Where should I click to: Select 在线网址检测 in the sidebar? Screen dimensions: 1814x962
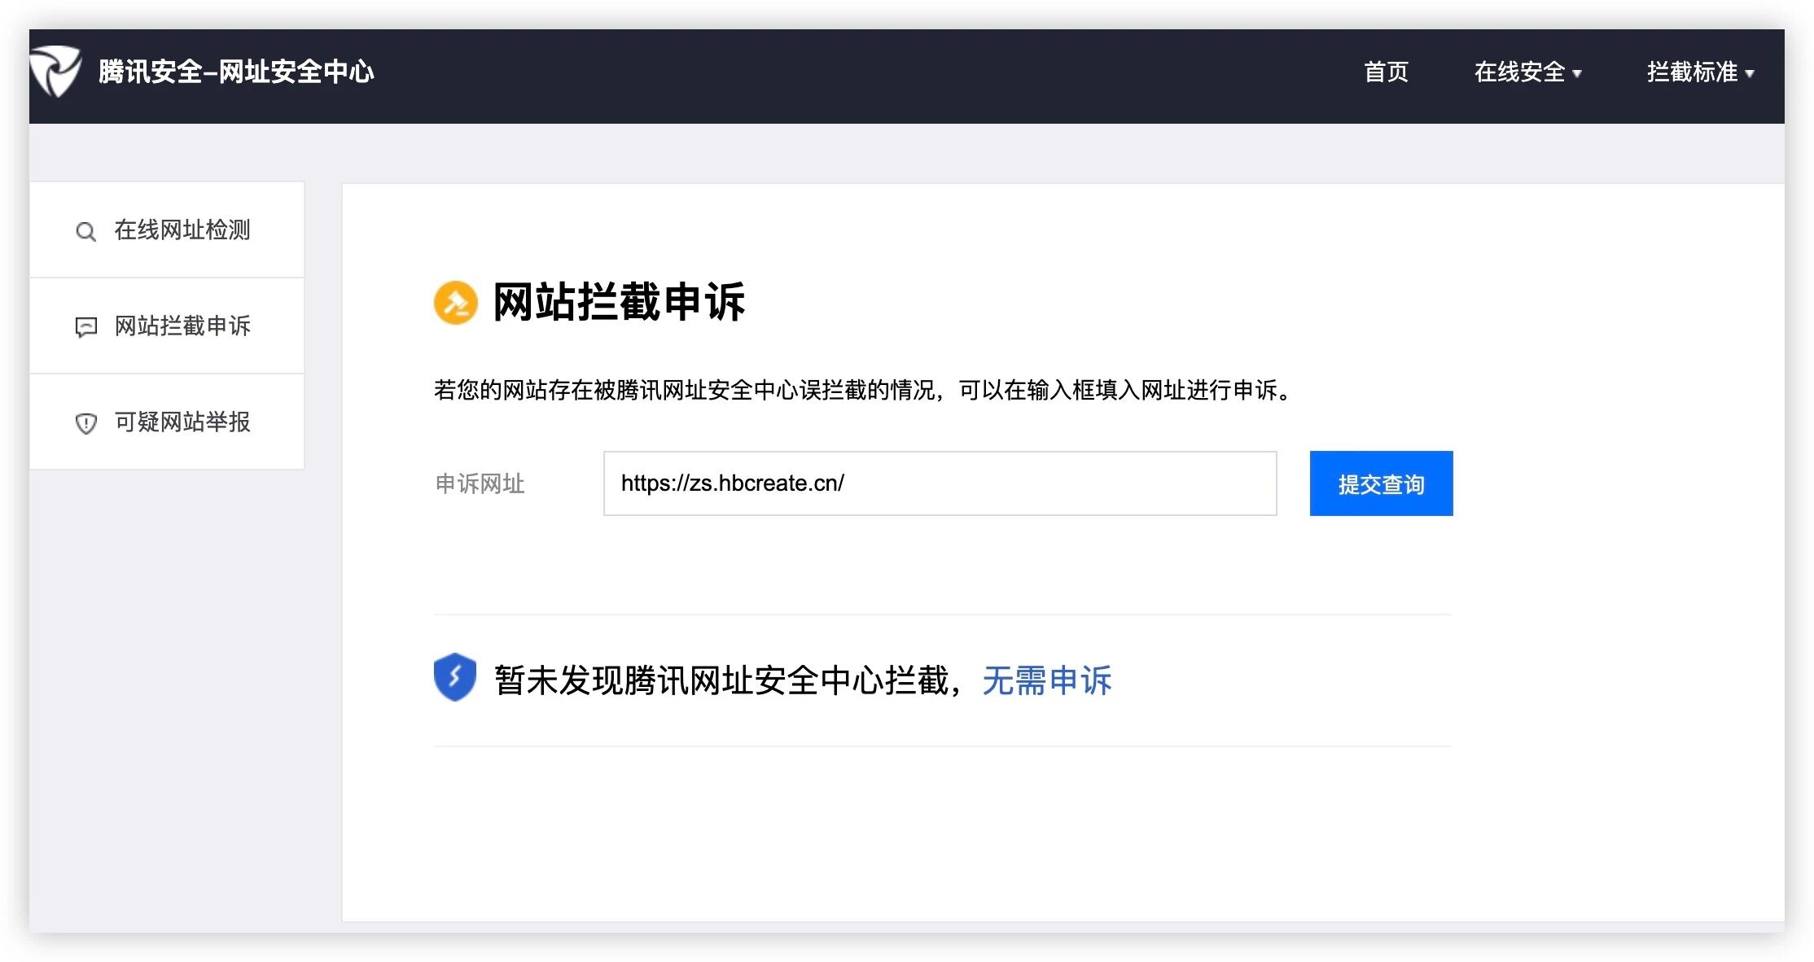[182, 230]
